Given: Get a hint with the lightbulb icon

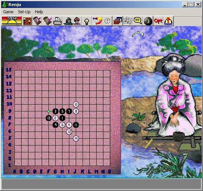Looking at the screenshot, I should point(87,21).
